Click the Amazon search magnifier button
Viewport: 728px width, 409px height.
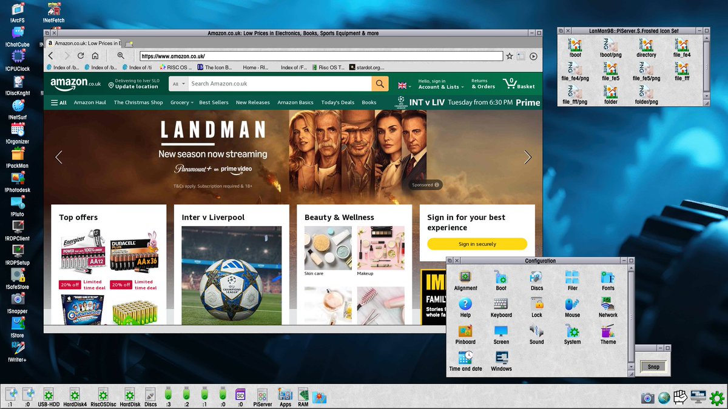tap(380, 84)
